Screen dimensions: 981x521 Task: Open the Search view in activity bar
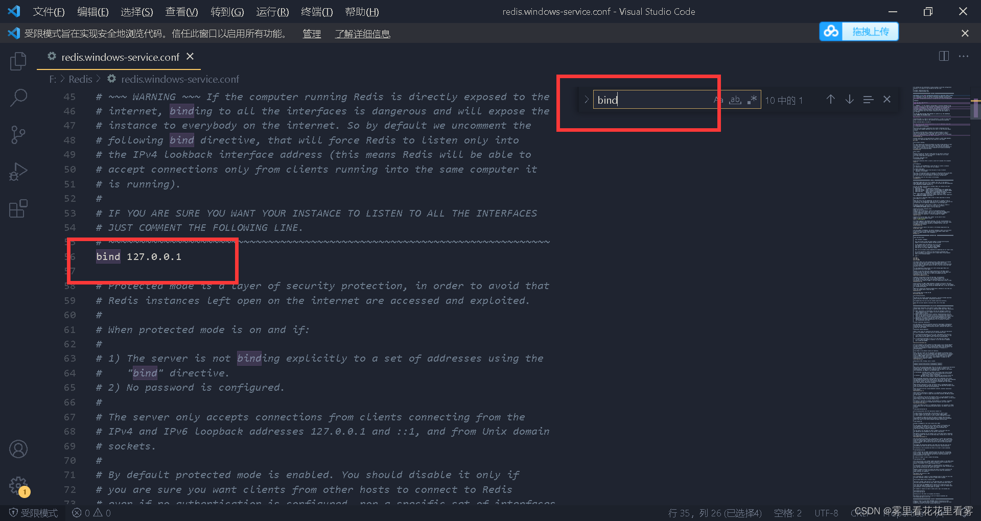pyautogui.click(x=18, y=98)
